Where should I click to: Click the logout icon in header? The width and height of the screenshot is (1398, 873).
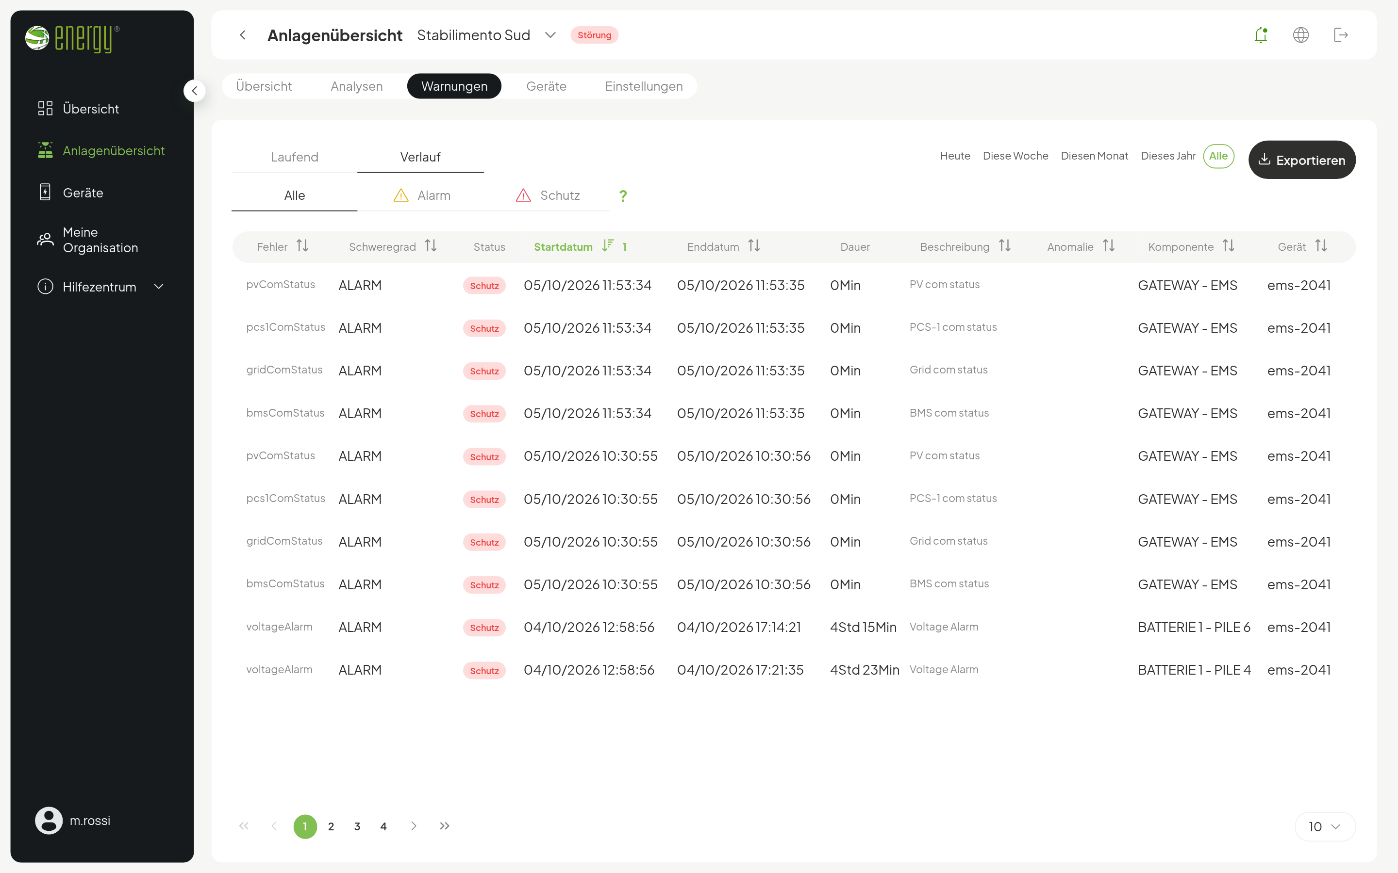click(x=1341, y=35)
